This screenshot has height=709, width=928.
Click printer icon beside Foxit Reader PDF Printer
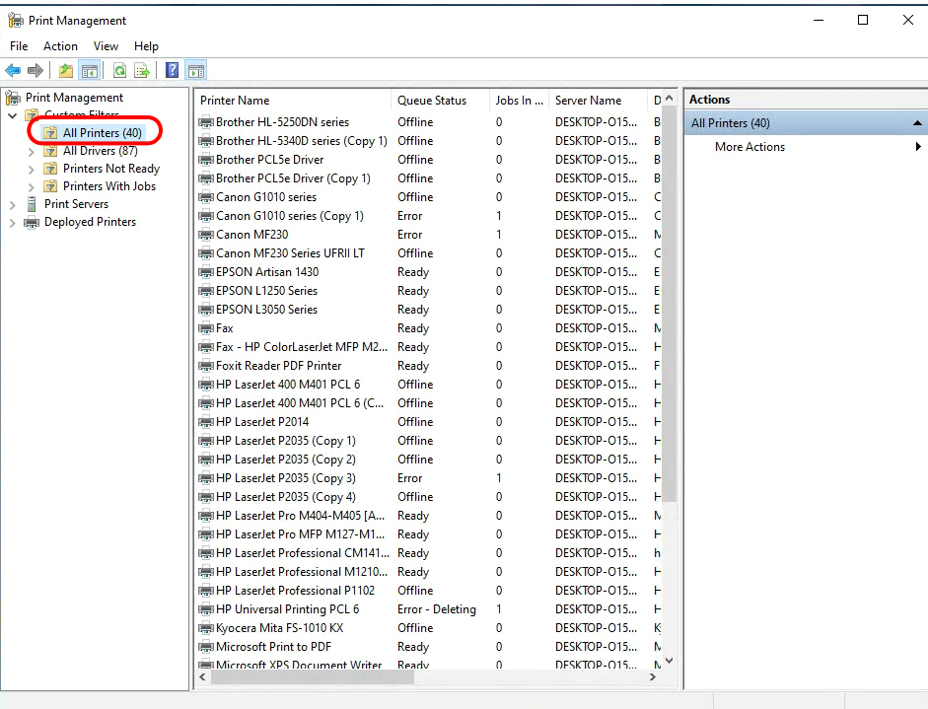coord(206,366)
